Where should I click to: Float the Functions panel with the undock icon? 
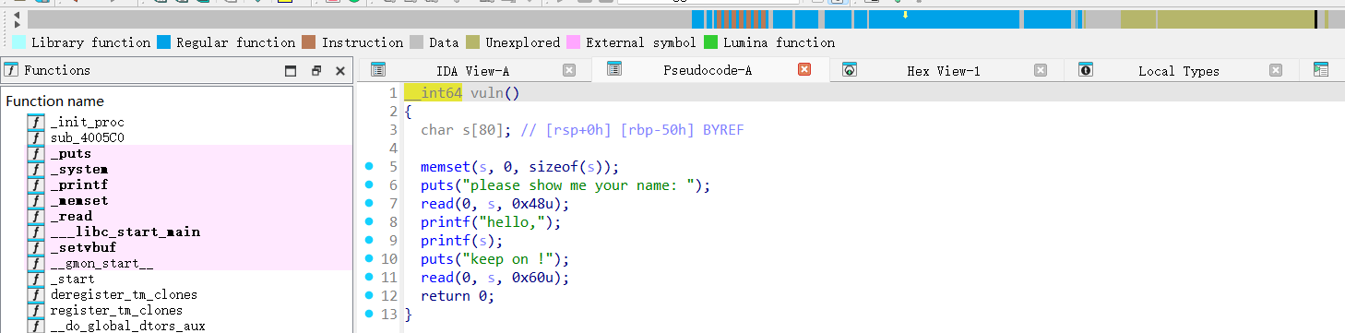pos(315,71)
